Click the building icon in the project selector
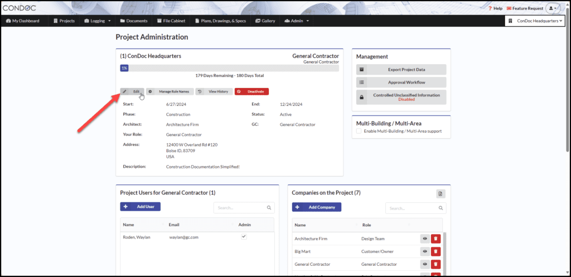This screenshot has width=571, height=277. (511, 21)
